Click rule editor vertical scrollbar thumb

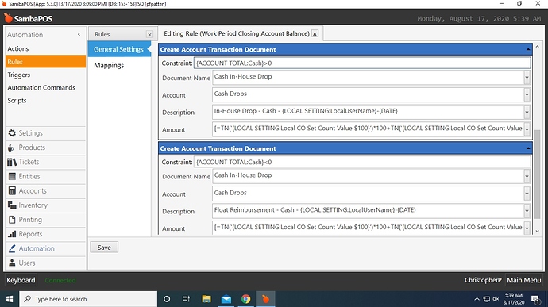point(537,174)
